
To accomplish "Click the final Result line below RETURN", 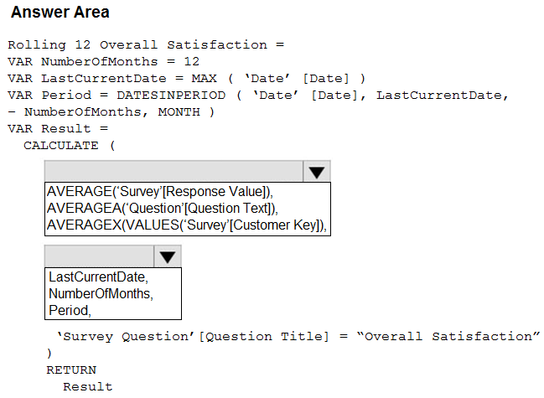I will [x=87, y=386].
